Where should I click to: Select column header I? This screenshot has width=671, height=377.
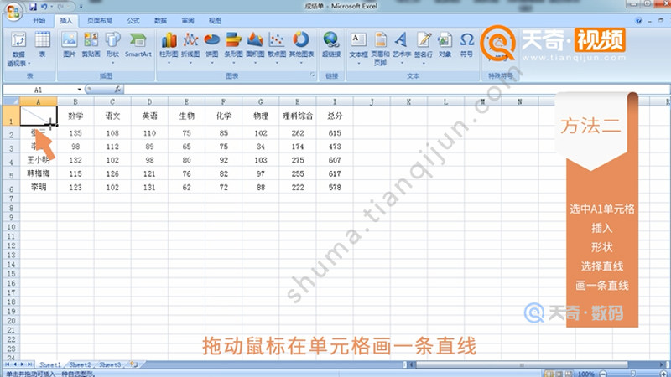pos(335,101)
